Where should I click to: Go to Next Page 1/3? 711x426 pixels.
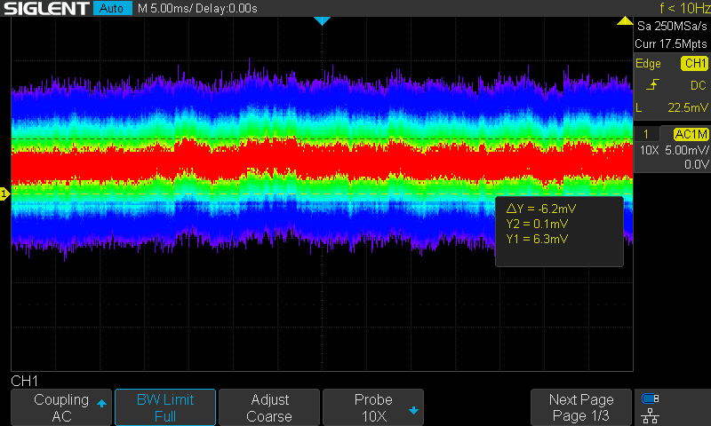(x=581, y=407)
